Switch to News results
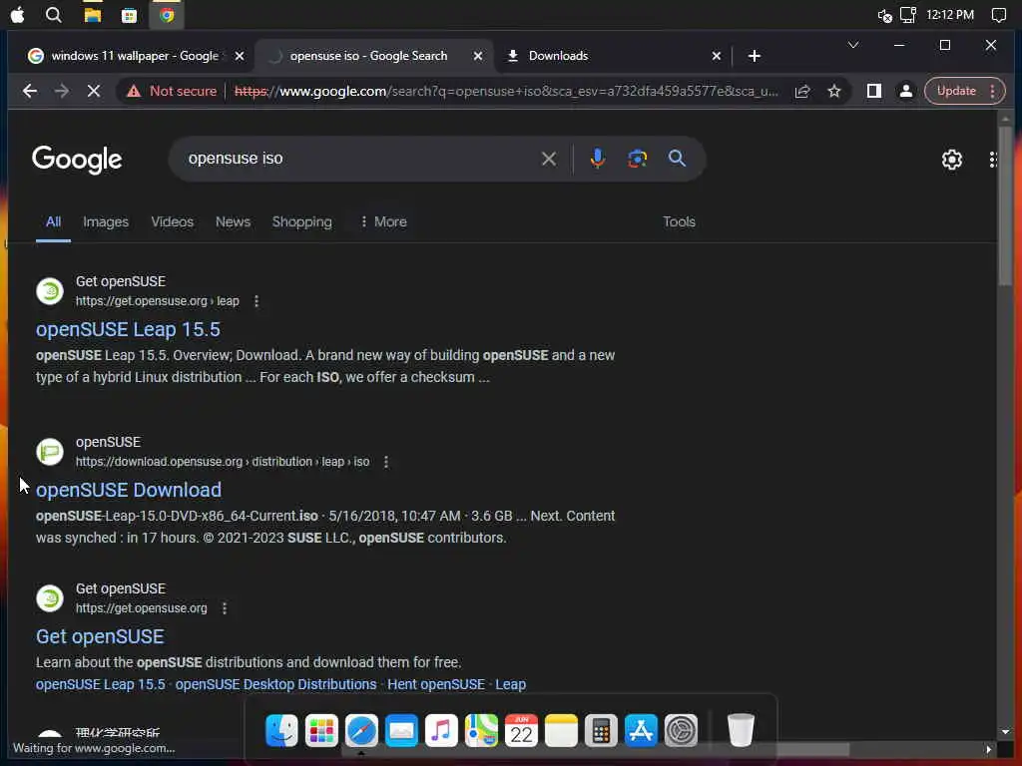This screenshot has height=766, width=1022. [x=233, y=222]
